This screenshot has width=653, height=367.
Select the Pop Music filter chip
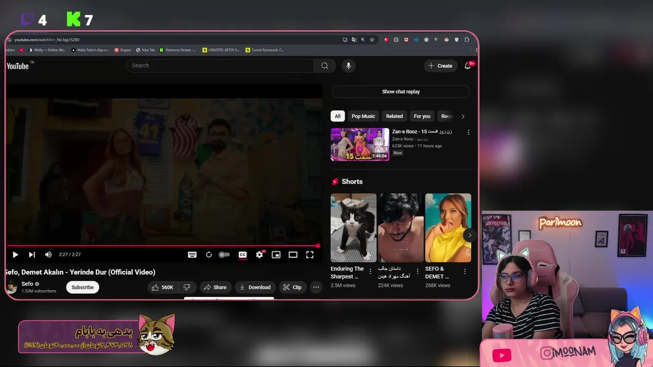click(363, 116)
